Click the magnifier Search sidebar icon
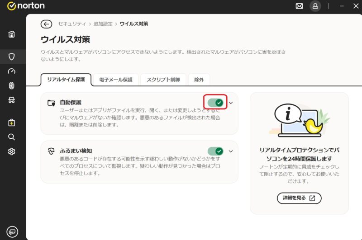 [x=12, y=137]
